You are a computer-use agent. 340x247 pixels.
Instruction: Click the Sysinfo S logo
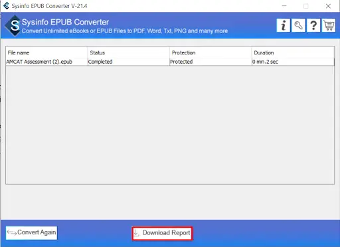(x=14, y=26)
